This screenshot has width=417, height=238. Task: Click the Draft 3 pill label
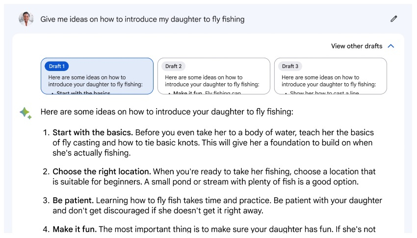[290, 66]
